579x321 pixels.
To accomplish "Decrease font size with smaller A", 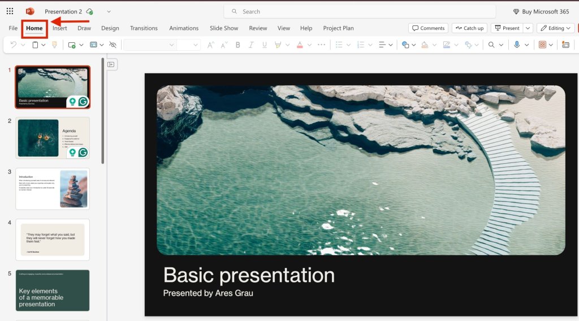I will tap(224, 45).
